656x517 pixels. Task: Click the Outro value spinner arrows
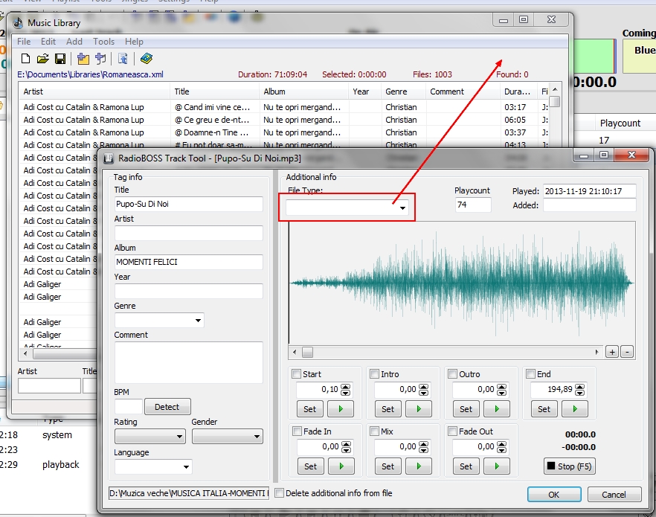pos(501,390)
